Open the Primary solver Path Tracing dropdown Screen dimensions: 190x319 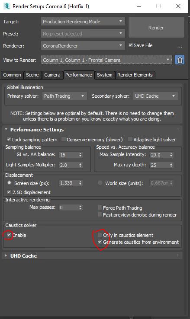64,96
